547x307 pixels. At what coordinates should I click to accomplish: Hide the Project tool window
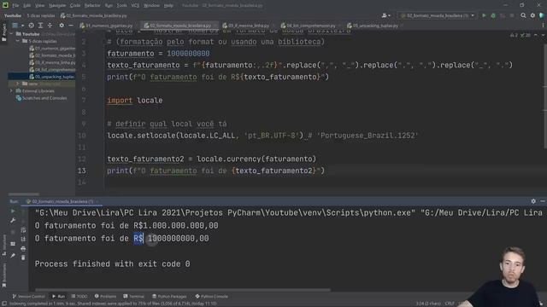[71, 26]
